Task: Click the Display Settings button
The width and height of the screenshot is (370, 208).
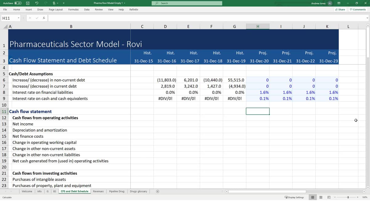Action: coord(294,197)
